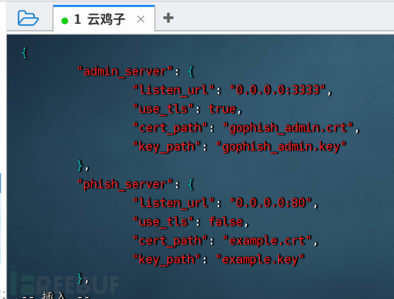Click the phish_server "listen_url" key
The width and height of the screenshot is (394, 299).
(x=174, y=203)
